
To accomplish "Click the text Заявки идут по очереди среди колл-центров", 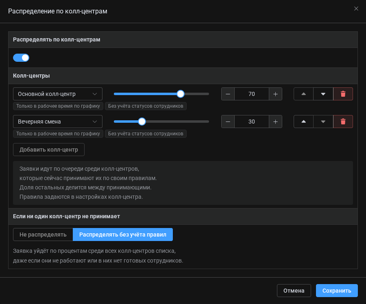I will click(79, 169).
